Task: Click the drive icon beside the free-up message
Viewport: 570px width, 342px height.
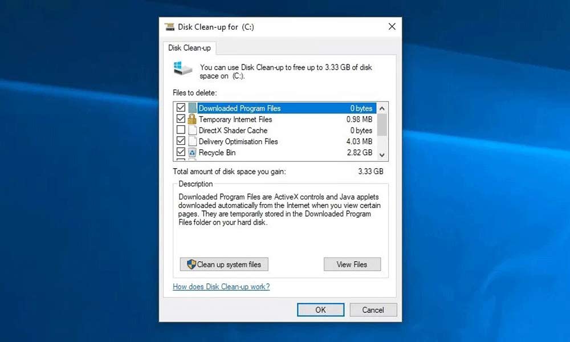Action: 183,68
